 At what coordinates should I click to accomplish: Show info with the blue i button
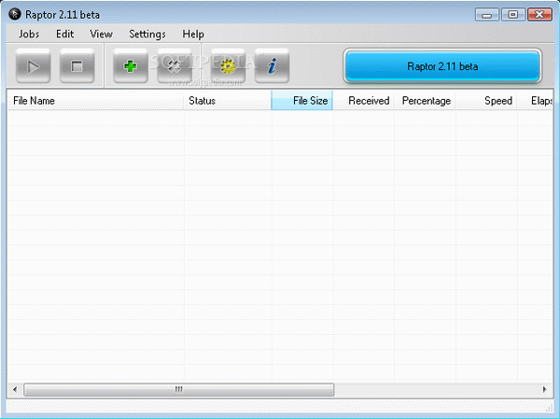pyautogui.click(x=272, y=66)
